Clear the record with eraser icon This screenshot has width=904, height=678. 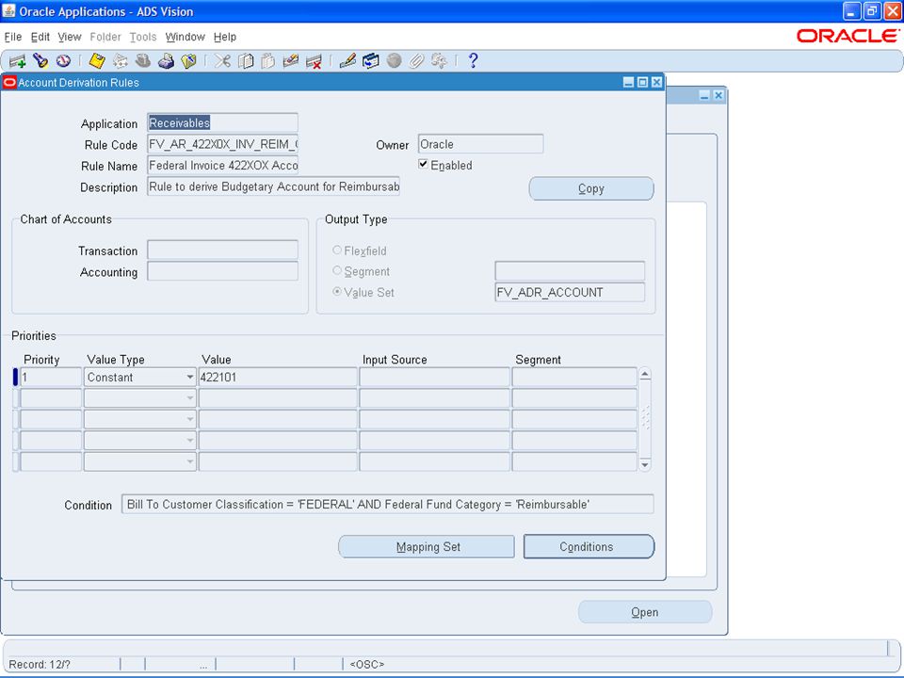(x=291, y=60)
